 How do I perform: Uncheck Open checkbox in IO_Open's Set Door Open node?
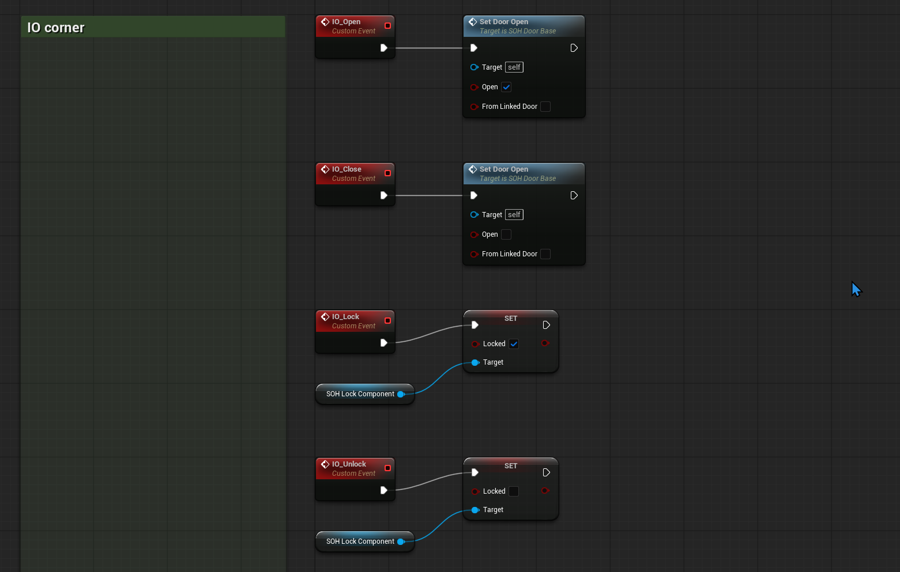click(506, 87)
